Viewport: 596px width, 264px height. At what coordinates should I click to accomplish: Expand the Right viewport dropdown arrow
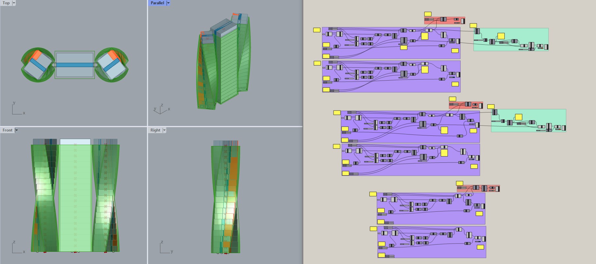164,130
